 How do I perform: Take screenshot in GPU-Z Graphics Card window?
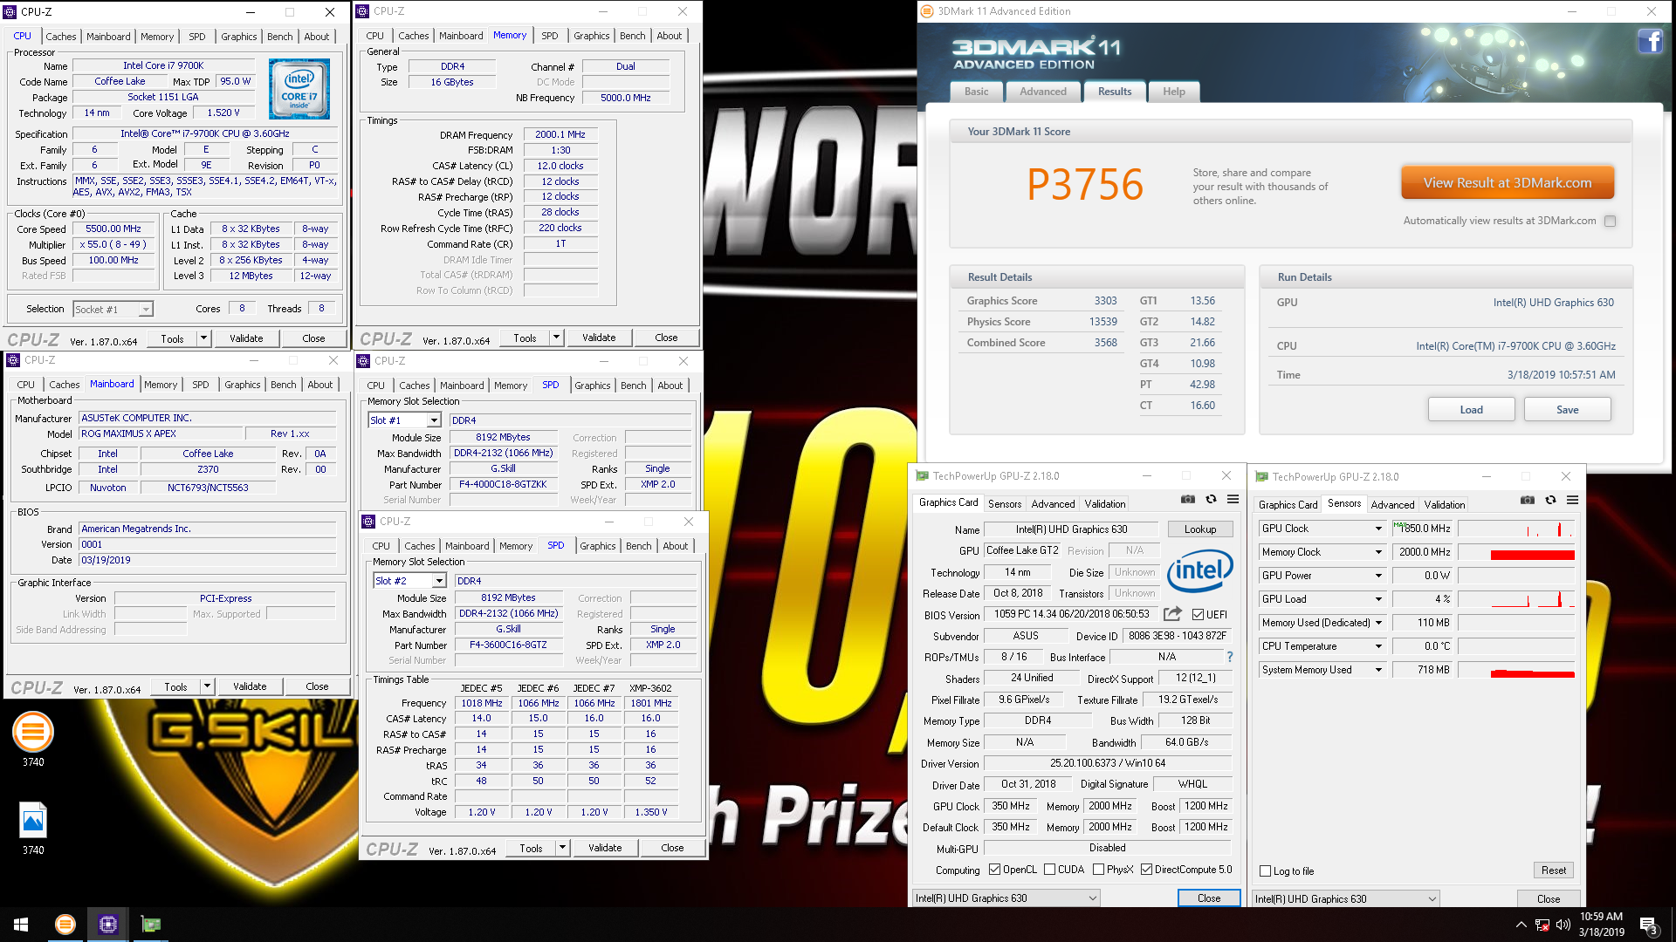[1188, 500]
